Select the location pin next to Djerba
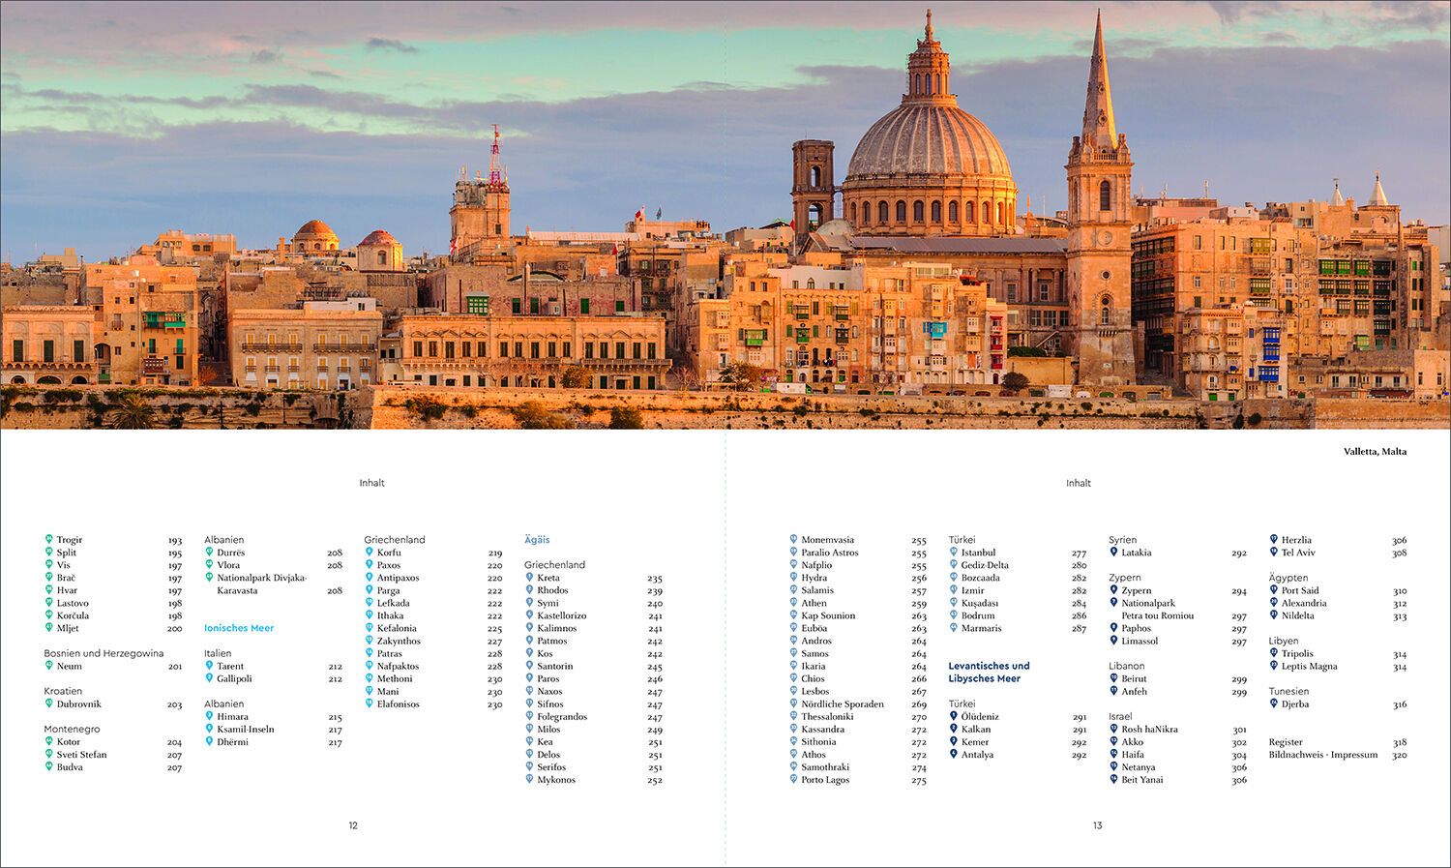This screenshot has width=1451, height=868. pyautogui.click(x=1273, y=703)
